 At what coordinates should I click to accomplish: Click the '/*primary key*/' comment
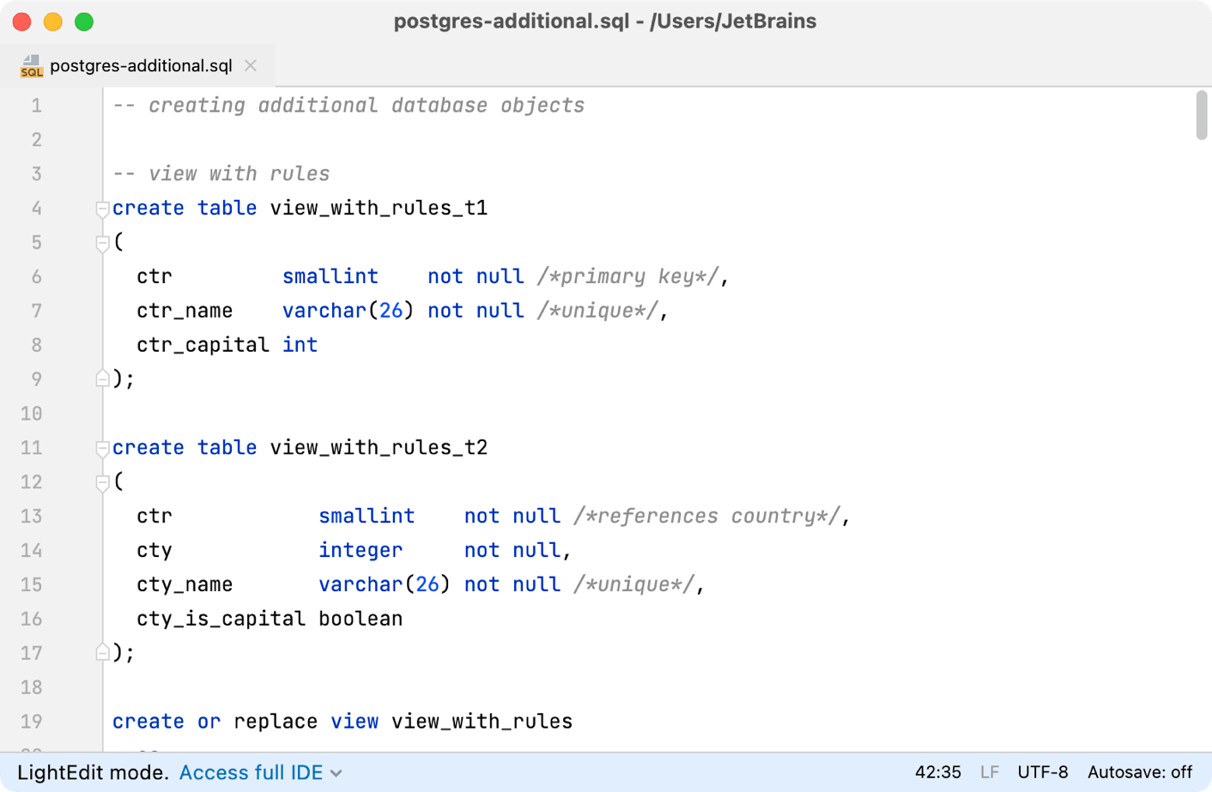point(627,276)
